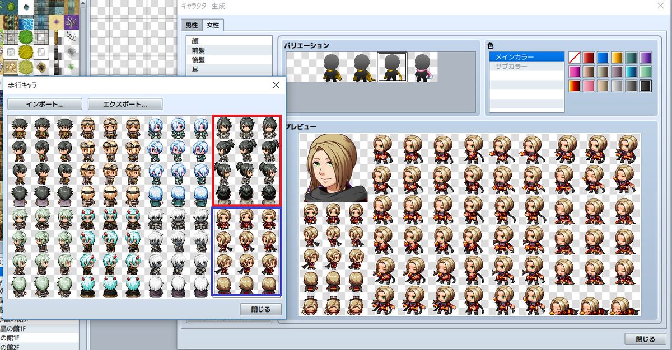The width and height of the screenshot is (672, 350).
Task: Select the pale blue-haired walking character
Action: pyautogui.click(x=178, y=162)
